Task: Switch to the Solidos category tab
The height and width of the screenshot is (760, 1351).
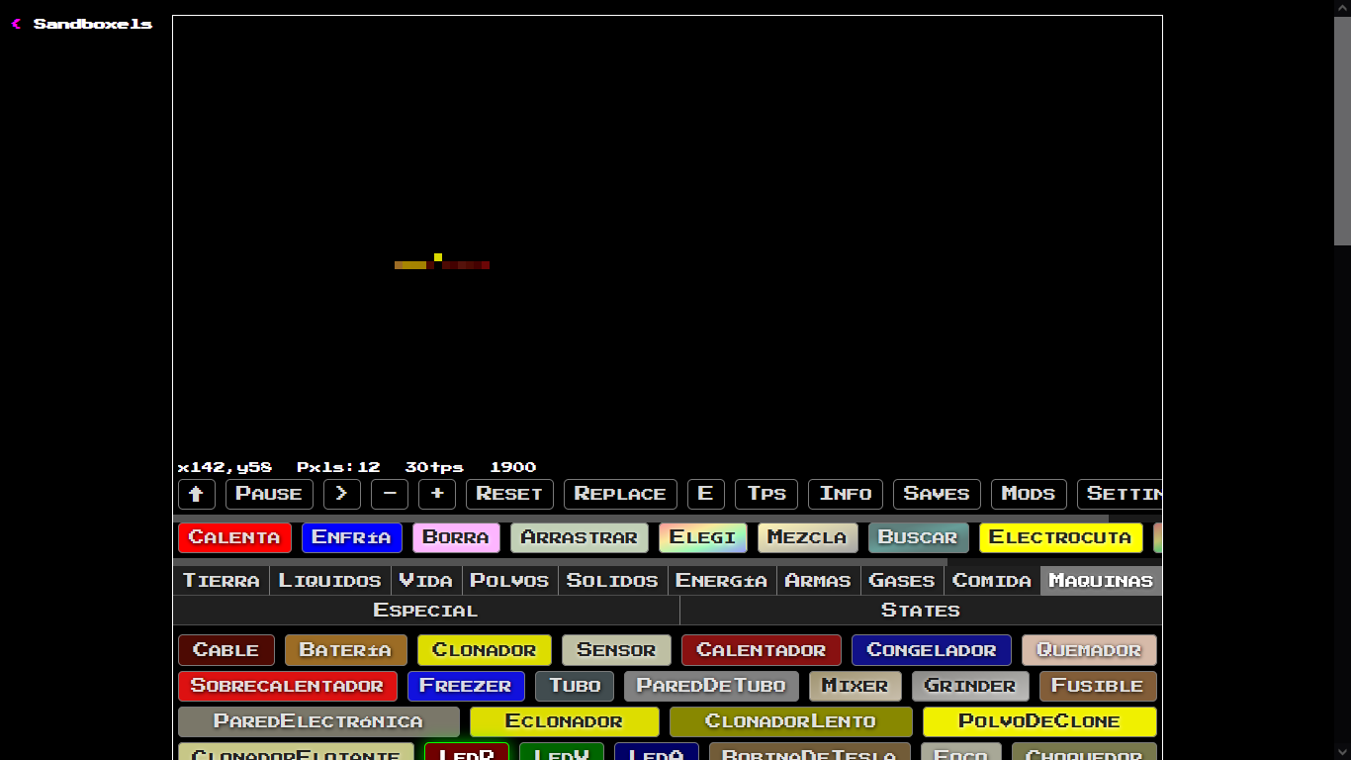Action: pyautogui.click(x=613, y=581)
